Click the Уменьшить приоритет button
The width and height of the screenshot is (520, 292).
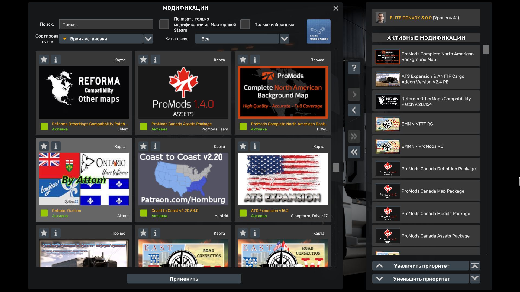point(421,279)
